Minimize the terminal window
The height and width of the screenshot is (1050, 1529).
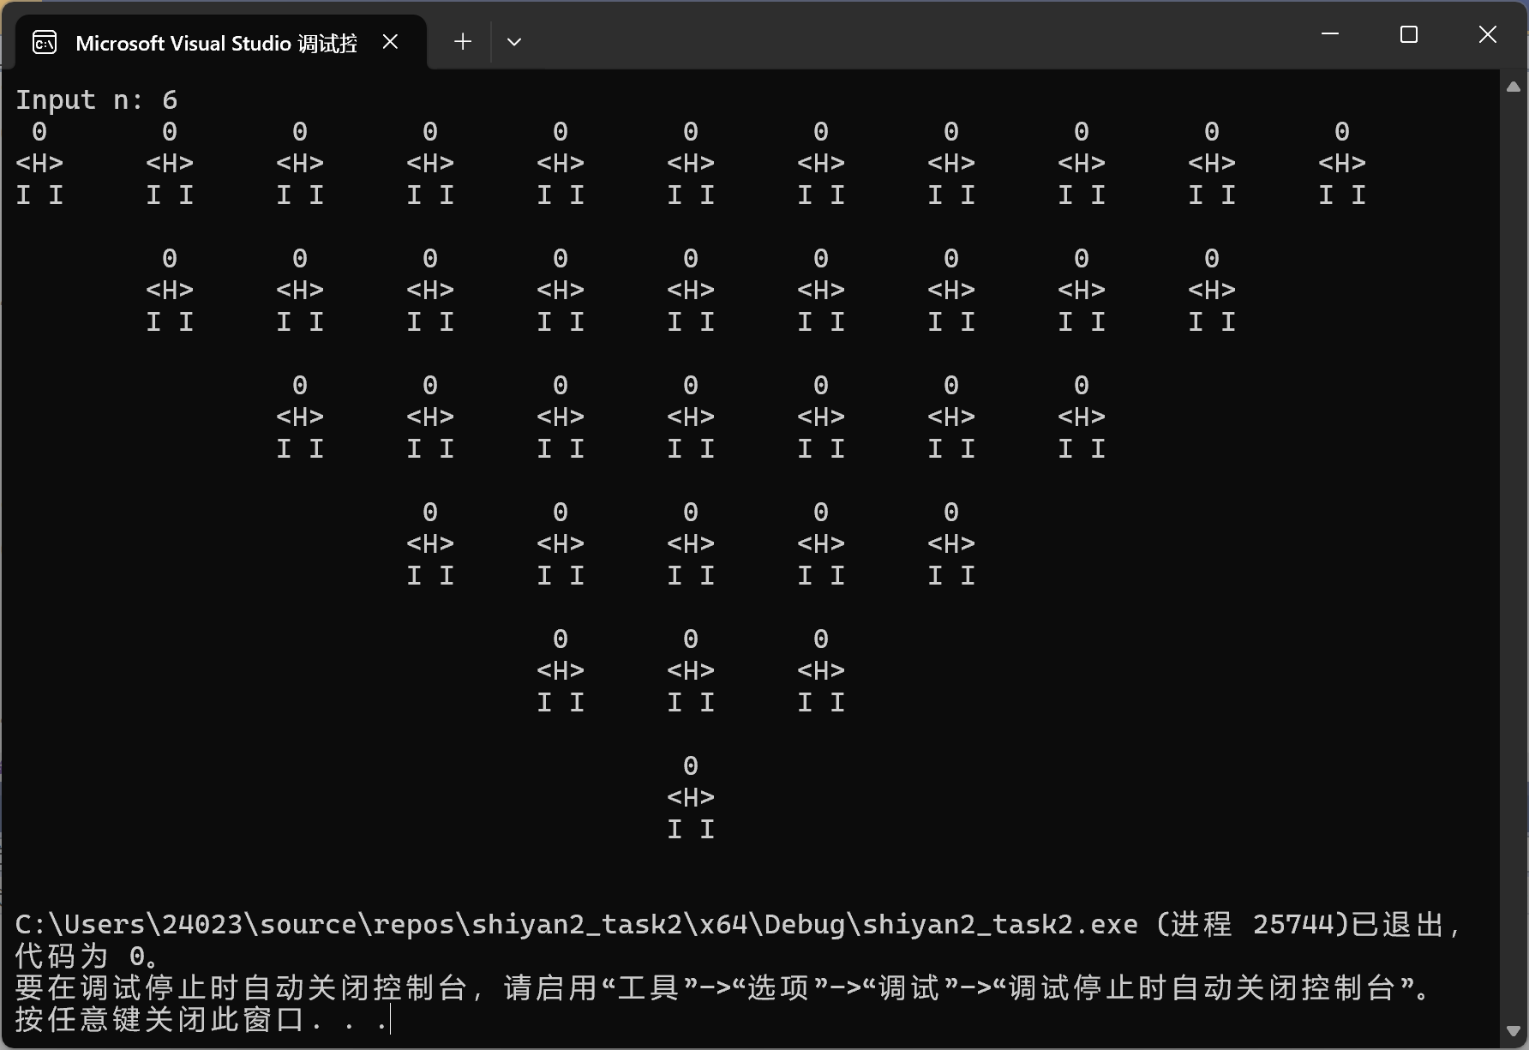(1330, 34)
